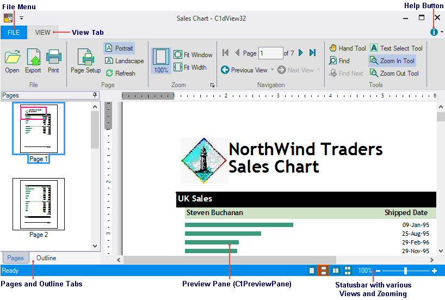Select Portrait orientation

coord(119,48)
